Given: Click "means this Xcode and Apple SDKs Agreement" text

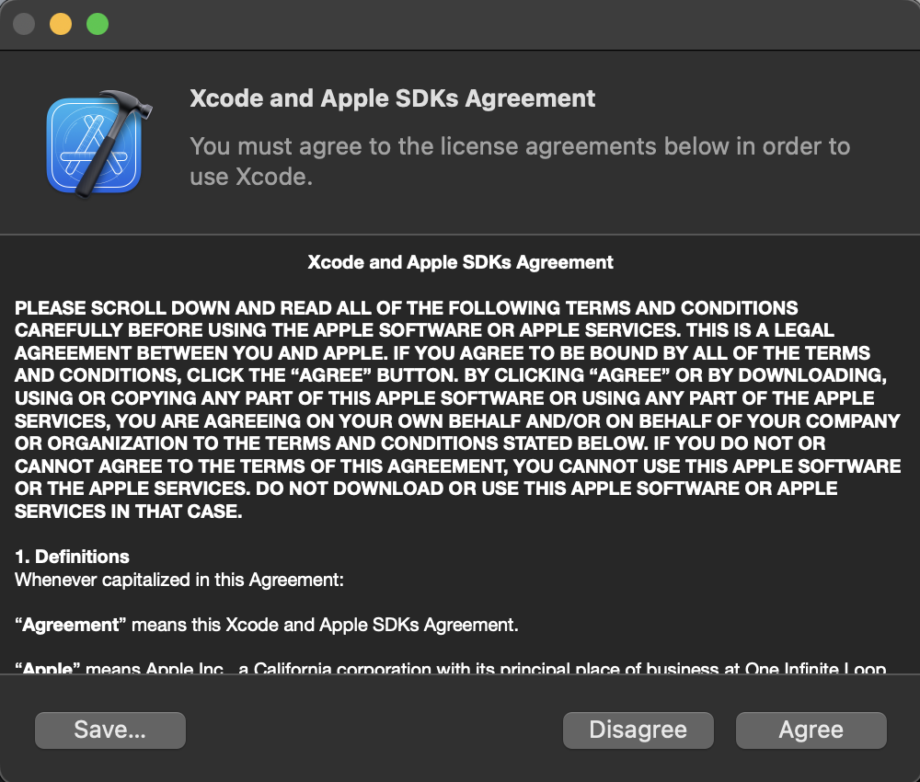Looking at the screenshot, I should click(x=326, y=626).
